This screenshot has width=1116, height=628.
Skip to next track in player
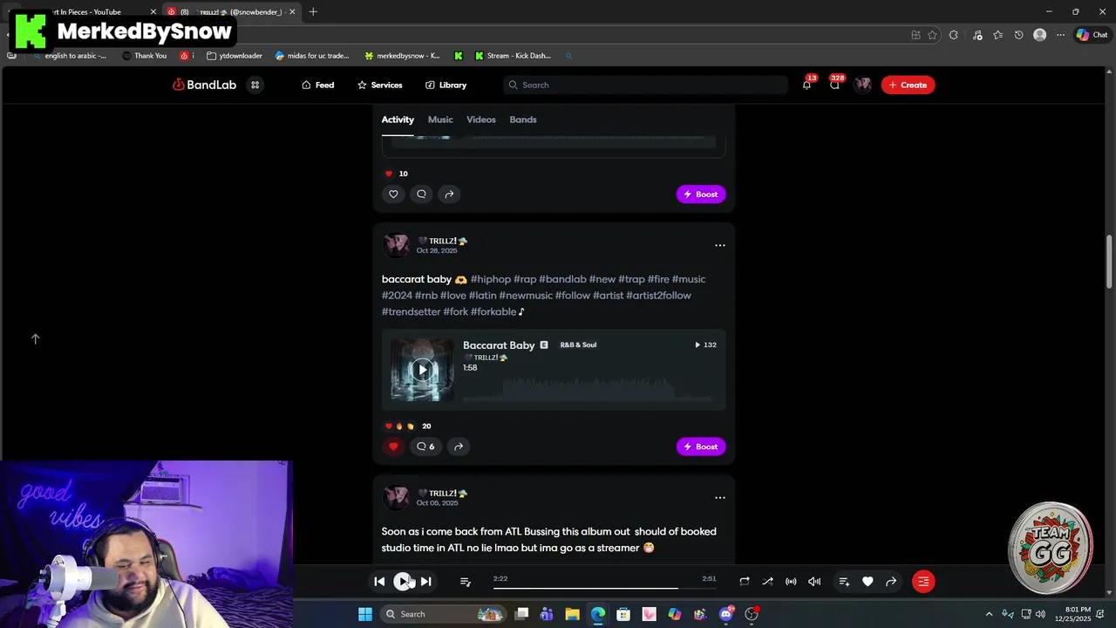(x=425, y=582)
